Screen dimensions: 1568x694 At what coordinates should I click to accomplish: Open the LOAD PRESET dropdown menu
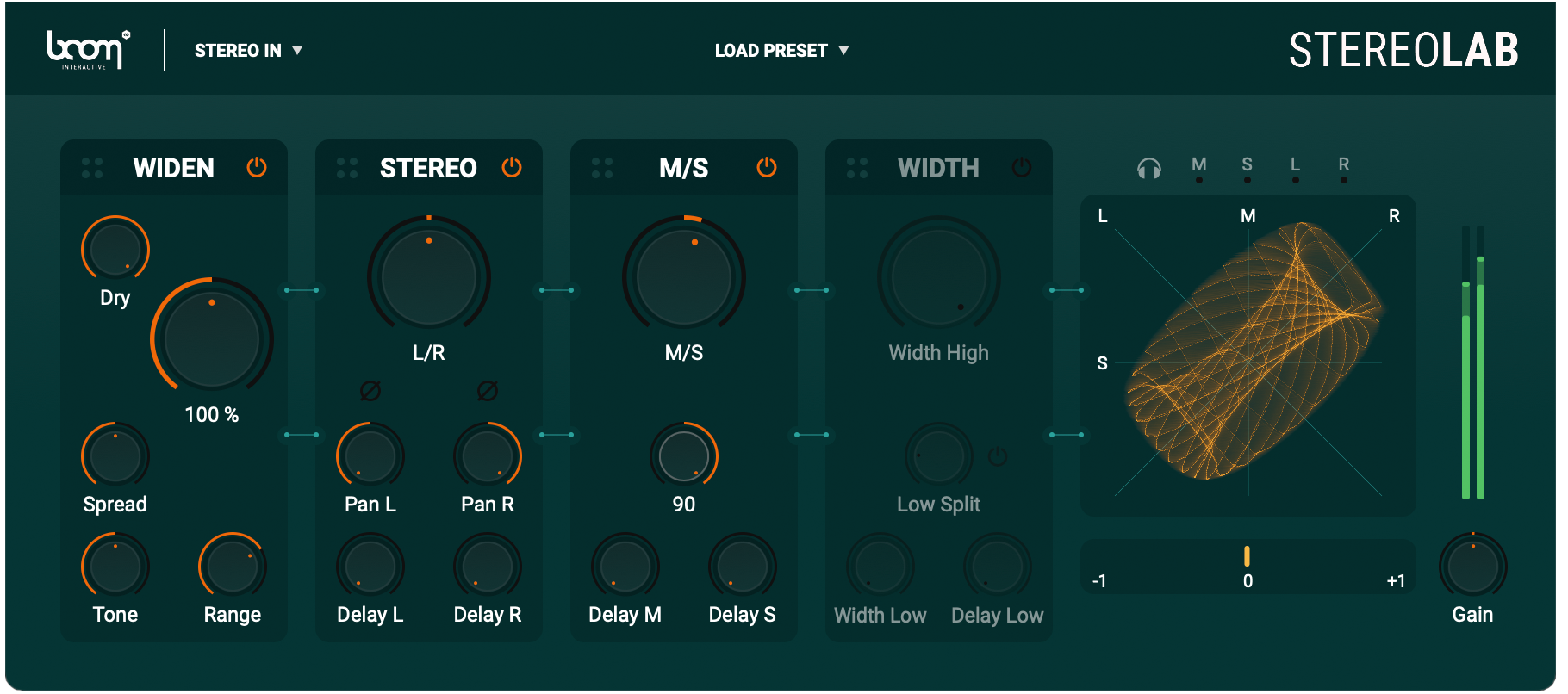(781, 51)
